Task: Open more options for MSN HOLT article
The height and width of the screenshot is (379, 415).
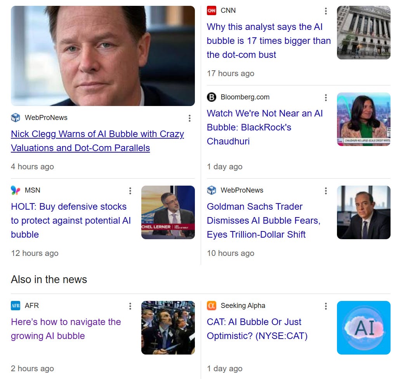Action: coord(130,191)
